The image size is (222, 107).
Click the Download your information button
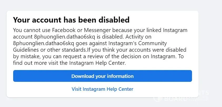coord(102,76)
